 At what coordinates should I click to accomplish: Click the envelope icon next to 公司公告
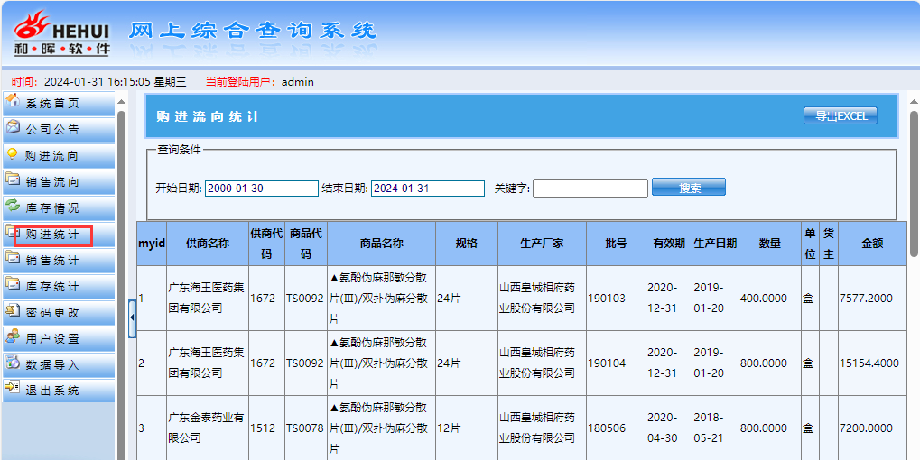(x=13, y=127)
